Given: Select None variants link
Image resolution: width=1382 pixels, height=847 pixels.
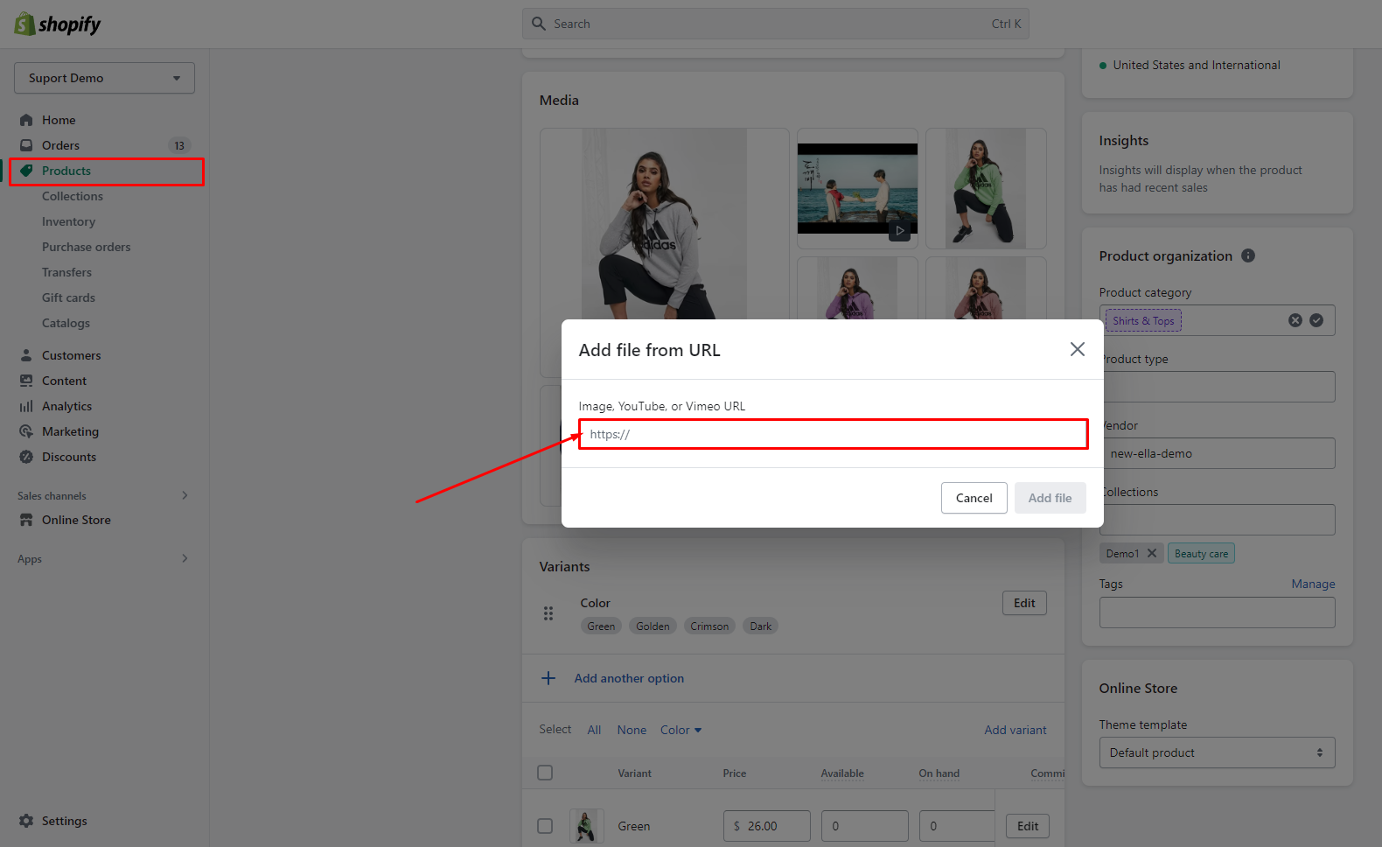Looking at the screenshot, I should 632,730.
